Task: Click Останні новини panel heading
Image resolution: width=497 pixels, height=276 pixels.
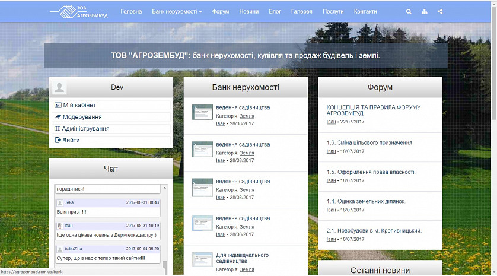Action: click(x=380, y=270)
